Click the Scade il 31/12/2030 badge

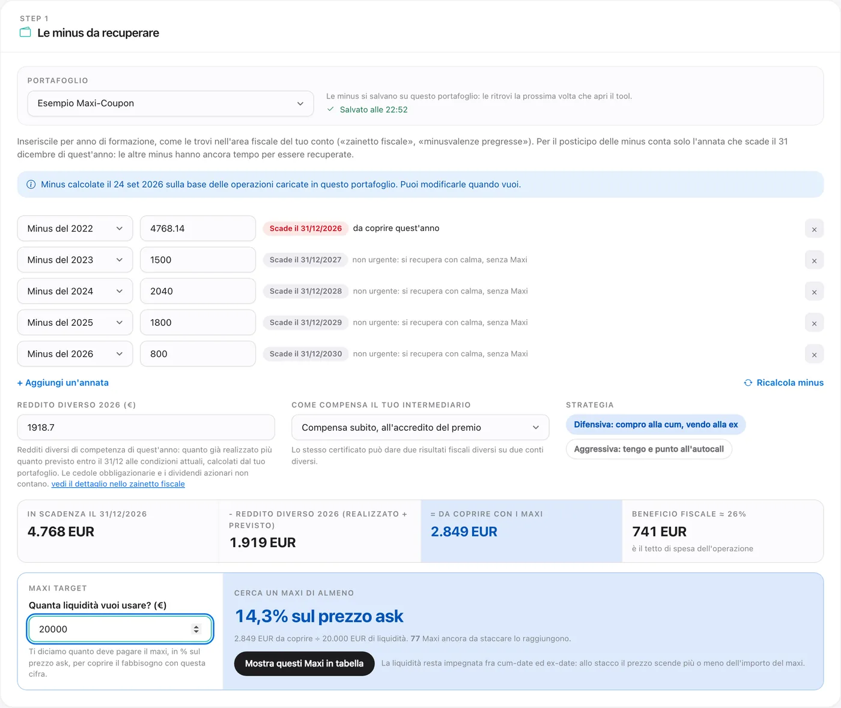pyautogui.click(x=306, y=354)
